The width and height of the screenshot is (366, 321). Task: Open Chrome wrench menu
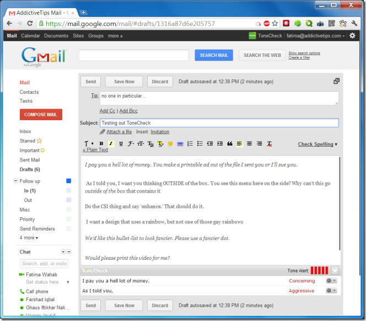(x=354, y=23)
